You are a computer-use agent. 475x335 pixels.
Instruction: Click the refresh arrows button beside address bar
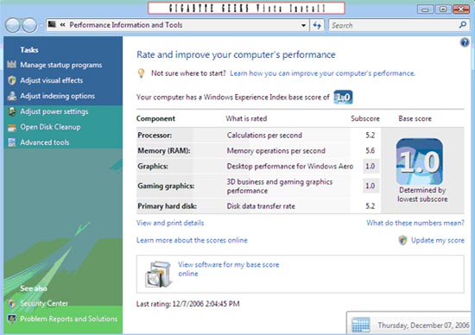point(317,25)
